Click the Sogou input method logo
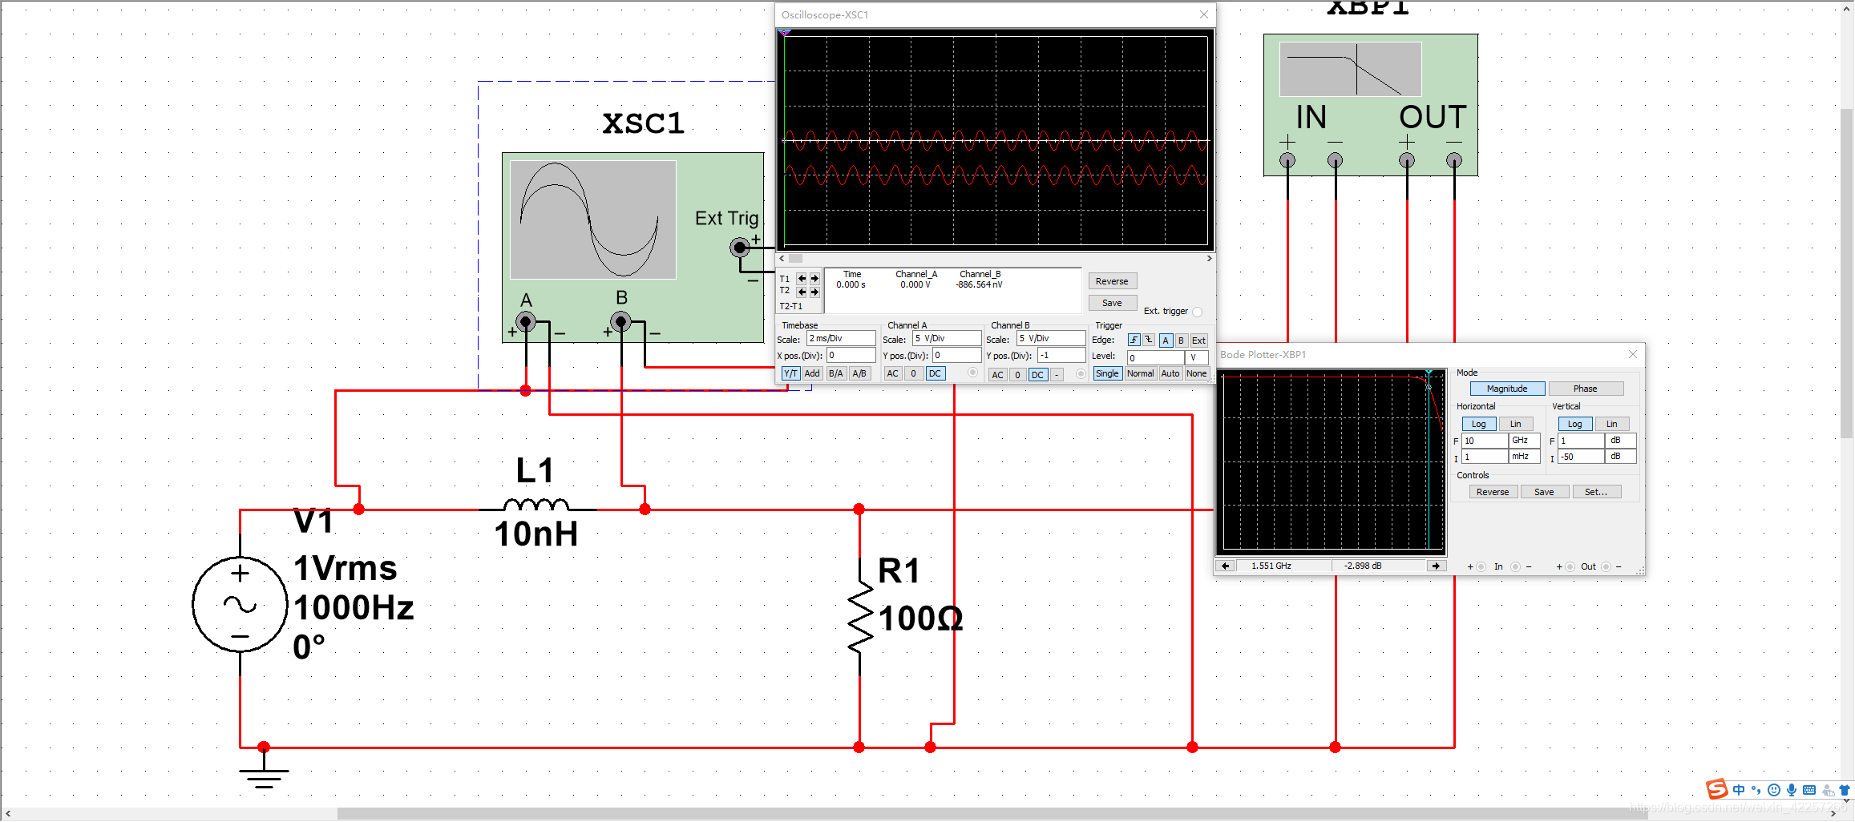 [x=1716, y=789]
